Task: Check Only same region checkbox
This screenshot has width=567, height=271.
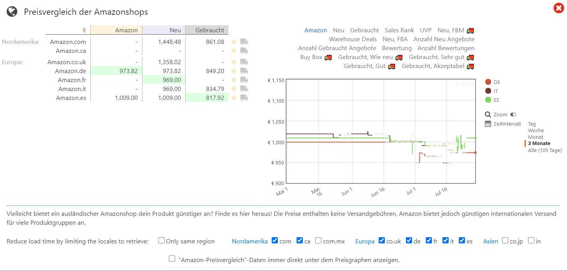Action: coord(161,240)
